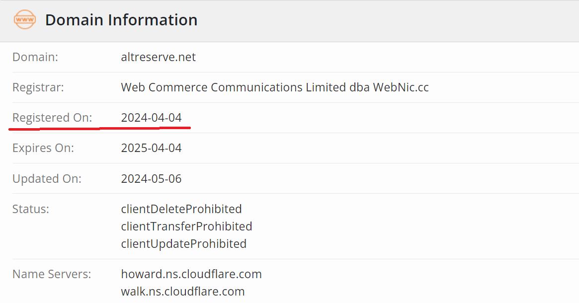Click the red underline beneath Registered On
The height and width of the screenshot is (303, 579).
[99, 128]
